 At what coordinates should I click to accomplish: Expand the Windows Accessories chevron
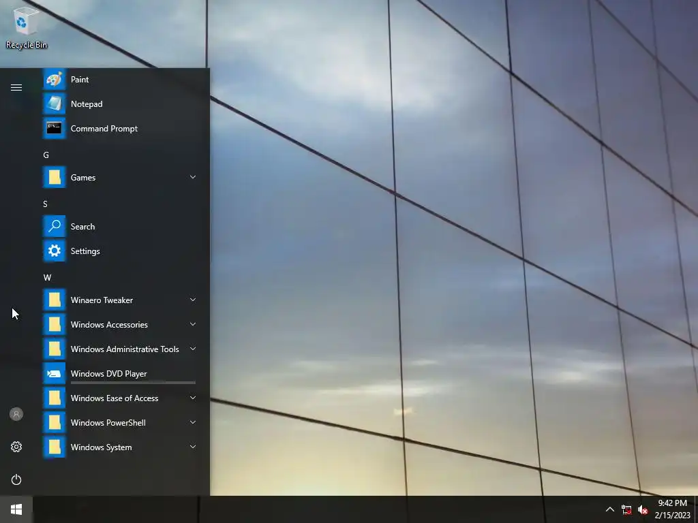click(x=193, y=324)
